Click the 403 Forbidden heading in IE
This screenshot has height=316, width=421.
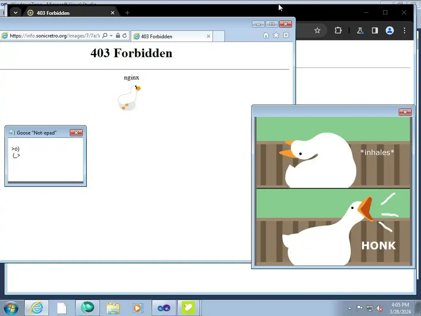tap(131, 53)
